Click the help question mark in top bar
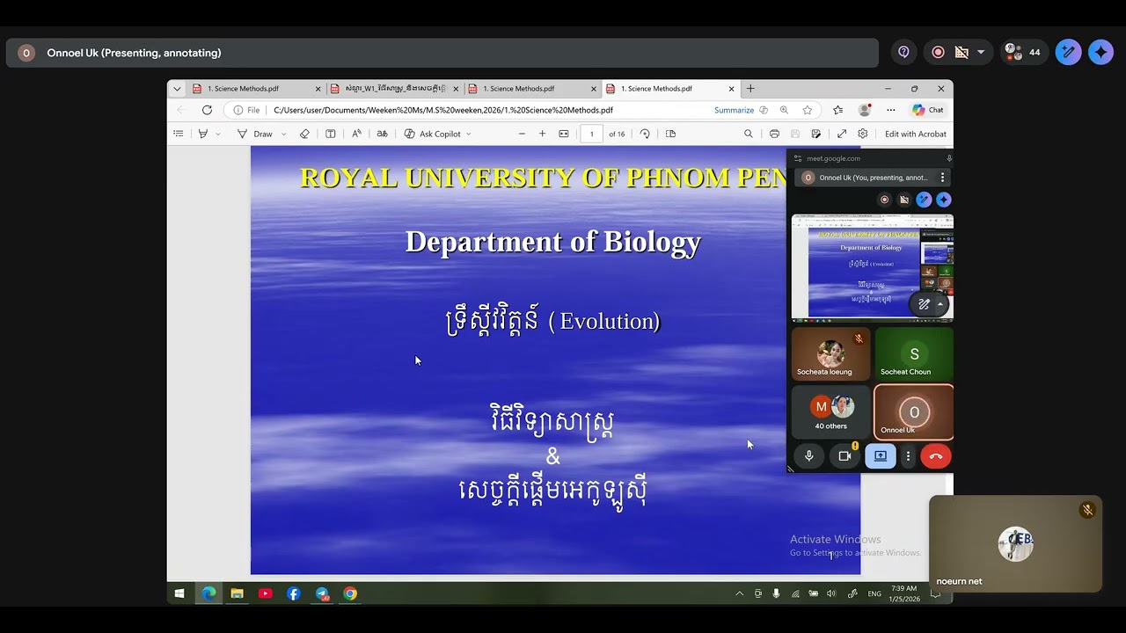This screenshot has width=1126, height=633. (x=903, y=53)
